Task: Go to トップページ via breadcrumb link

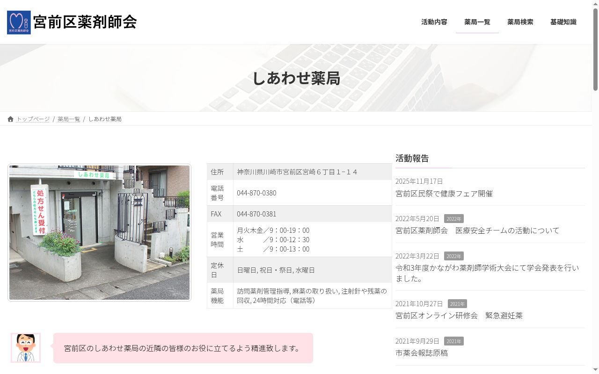Action: pos(33,119)
